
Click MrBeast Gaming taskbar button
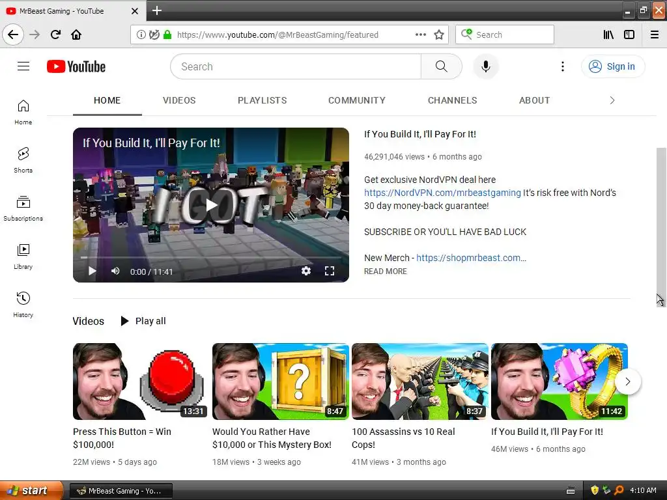[x=121, y=491]
